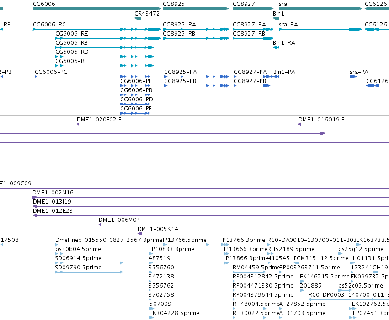The image size is (389, 320).
Task: Select the 201885 feature label
Action: [310, 286]
